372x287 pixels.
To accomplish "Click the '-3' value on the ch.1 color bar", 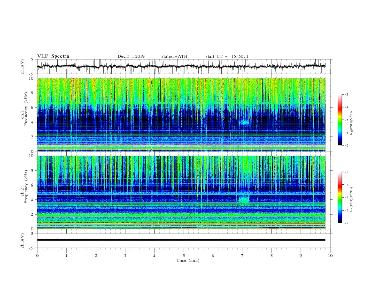I will pos(346,94).
